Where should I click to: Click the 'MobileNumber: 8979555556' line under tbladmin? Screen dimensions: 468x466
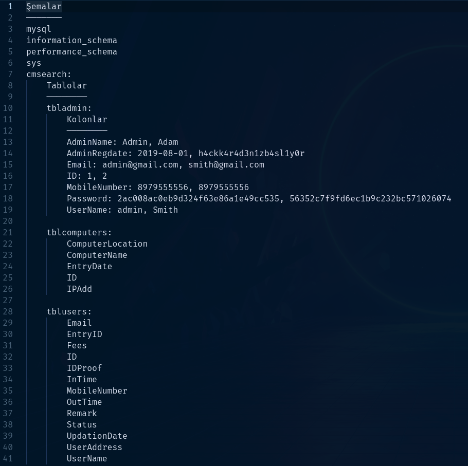click(x=158, y=188)
